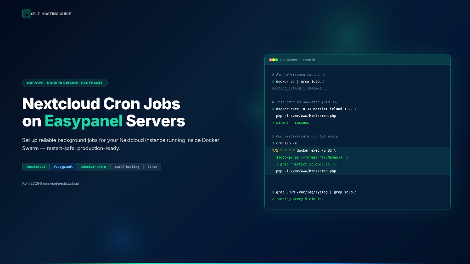The image size is (470, 264).
Task: Click the highlighted '*/5 * * * * docker exec' line
Action: pos(304,150)
